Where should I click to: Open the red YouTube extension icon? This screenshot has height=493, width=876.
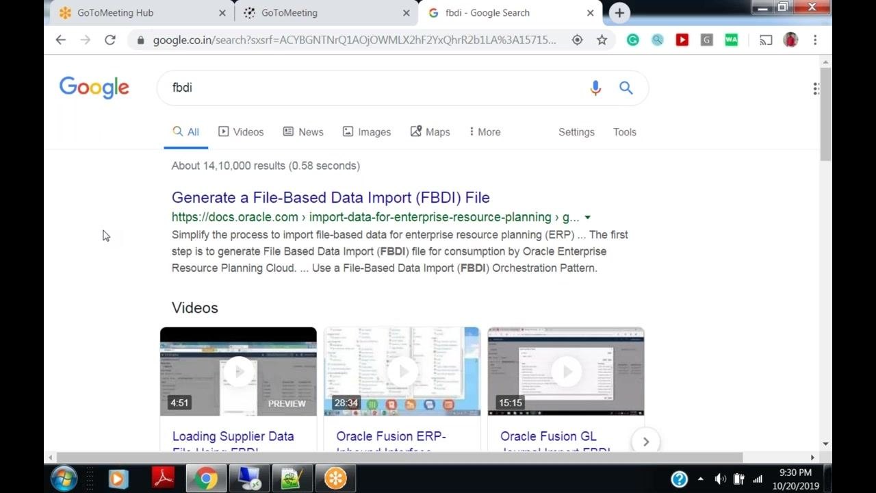(682, 40)
